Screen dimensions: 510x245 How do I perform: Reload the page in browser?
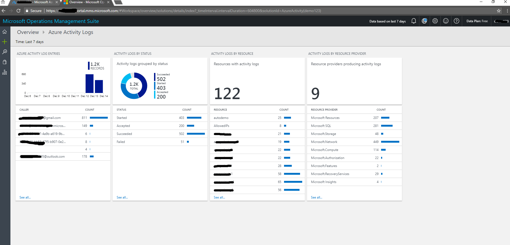18,11
